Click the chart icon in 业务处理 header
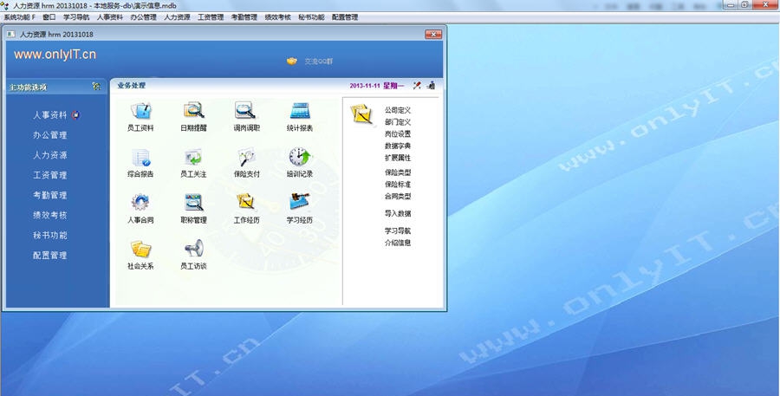The image size is (780, 396). click(x=431, y=86)
